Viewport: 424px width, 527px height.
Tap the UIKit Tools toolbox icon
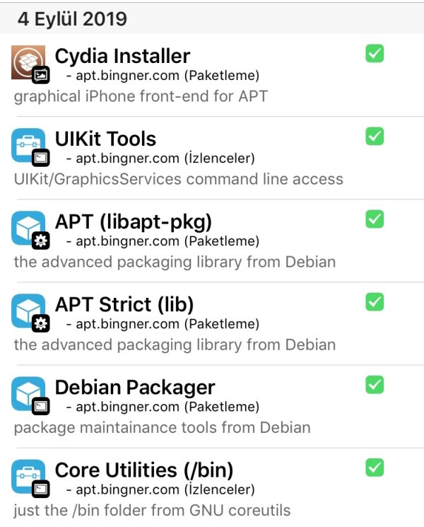[x=28, y=145]
